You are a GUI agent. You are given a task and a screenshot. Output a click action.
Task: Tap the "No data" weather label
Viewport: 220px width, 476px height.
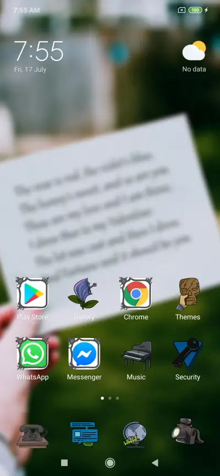pos(194,69)
